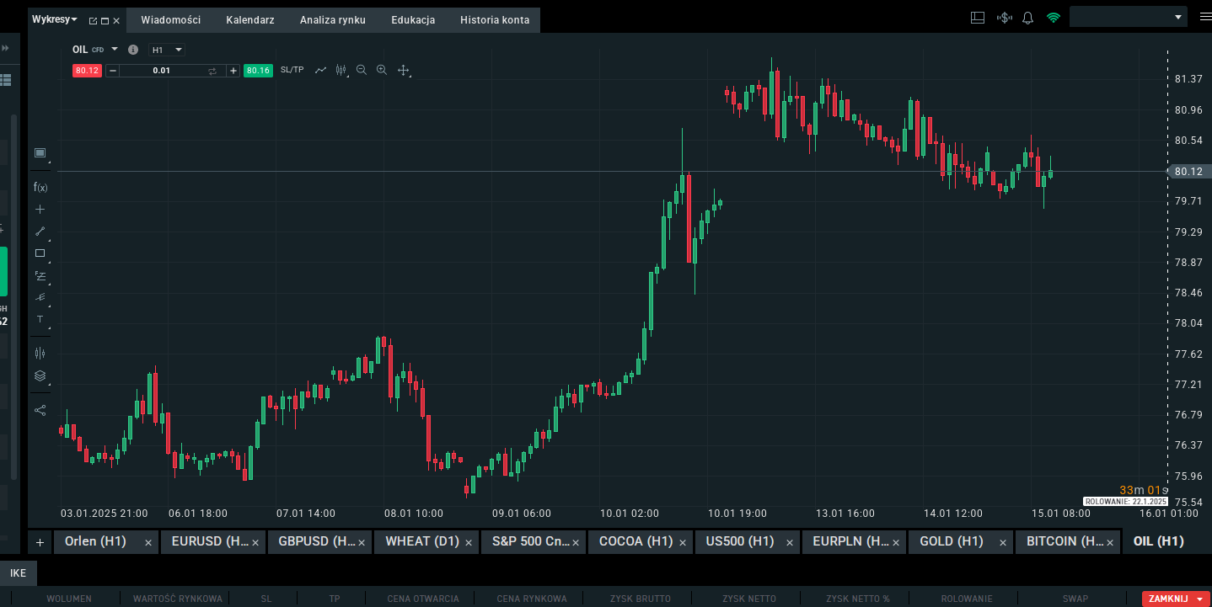
Task: Select the text annotation tool
Action: [x=40, y=319]
